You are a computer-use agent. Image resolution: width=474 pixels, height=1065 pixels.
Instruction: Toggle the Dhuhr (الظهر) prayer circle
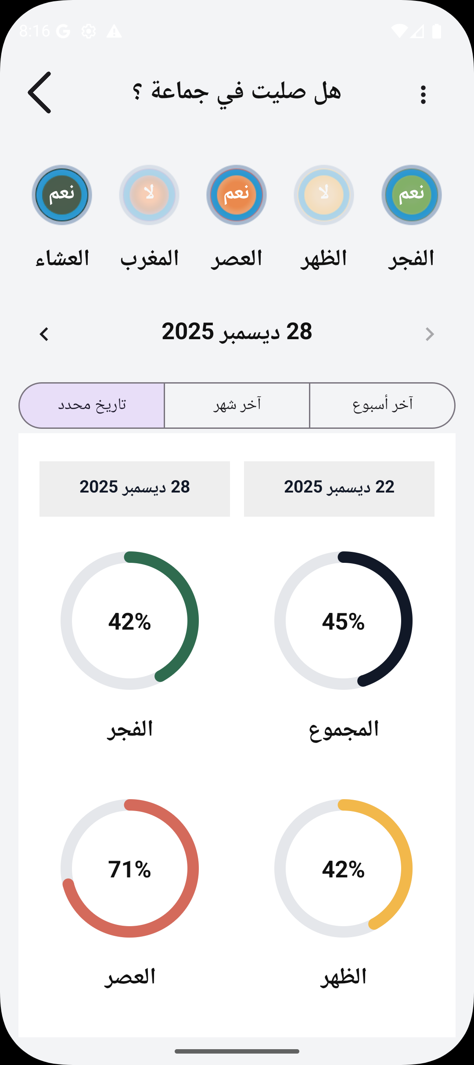(324, 195)
